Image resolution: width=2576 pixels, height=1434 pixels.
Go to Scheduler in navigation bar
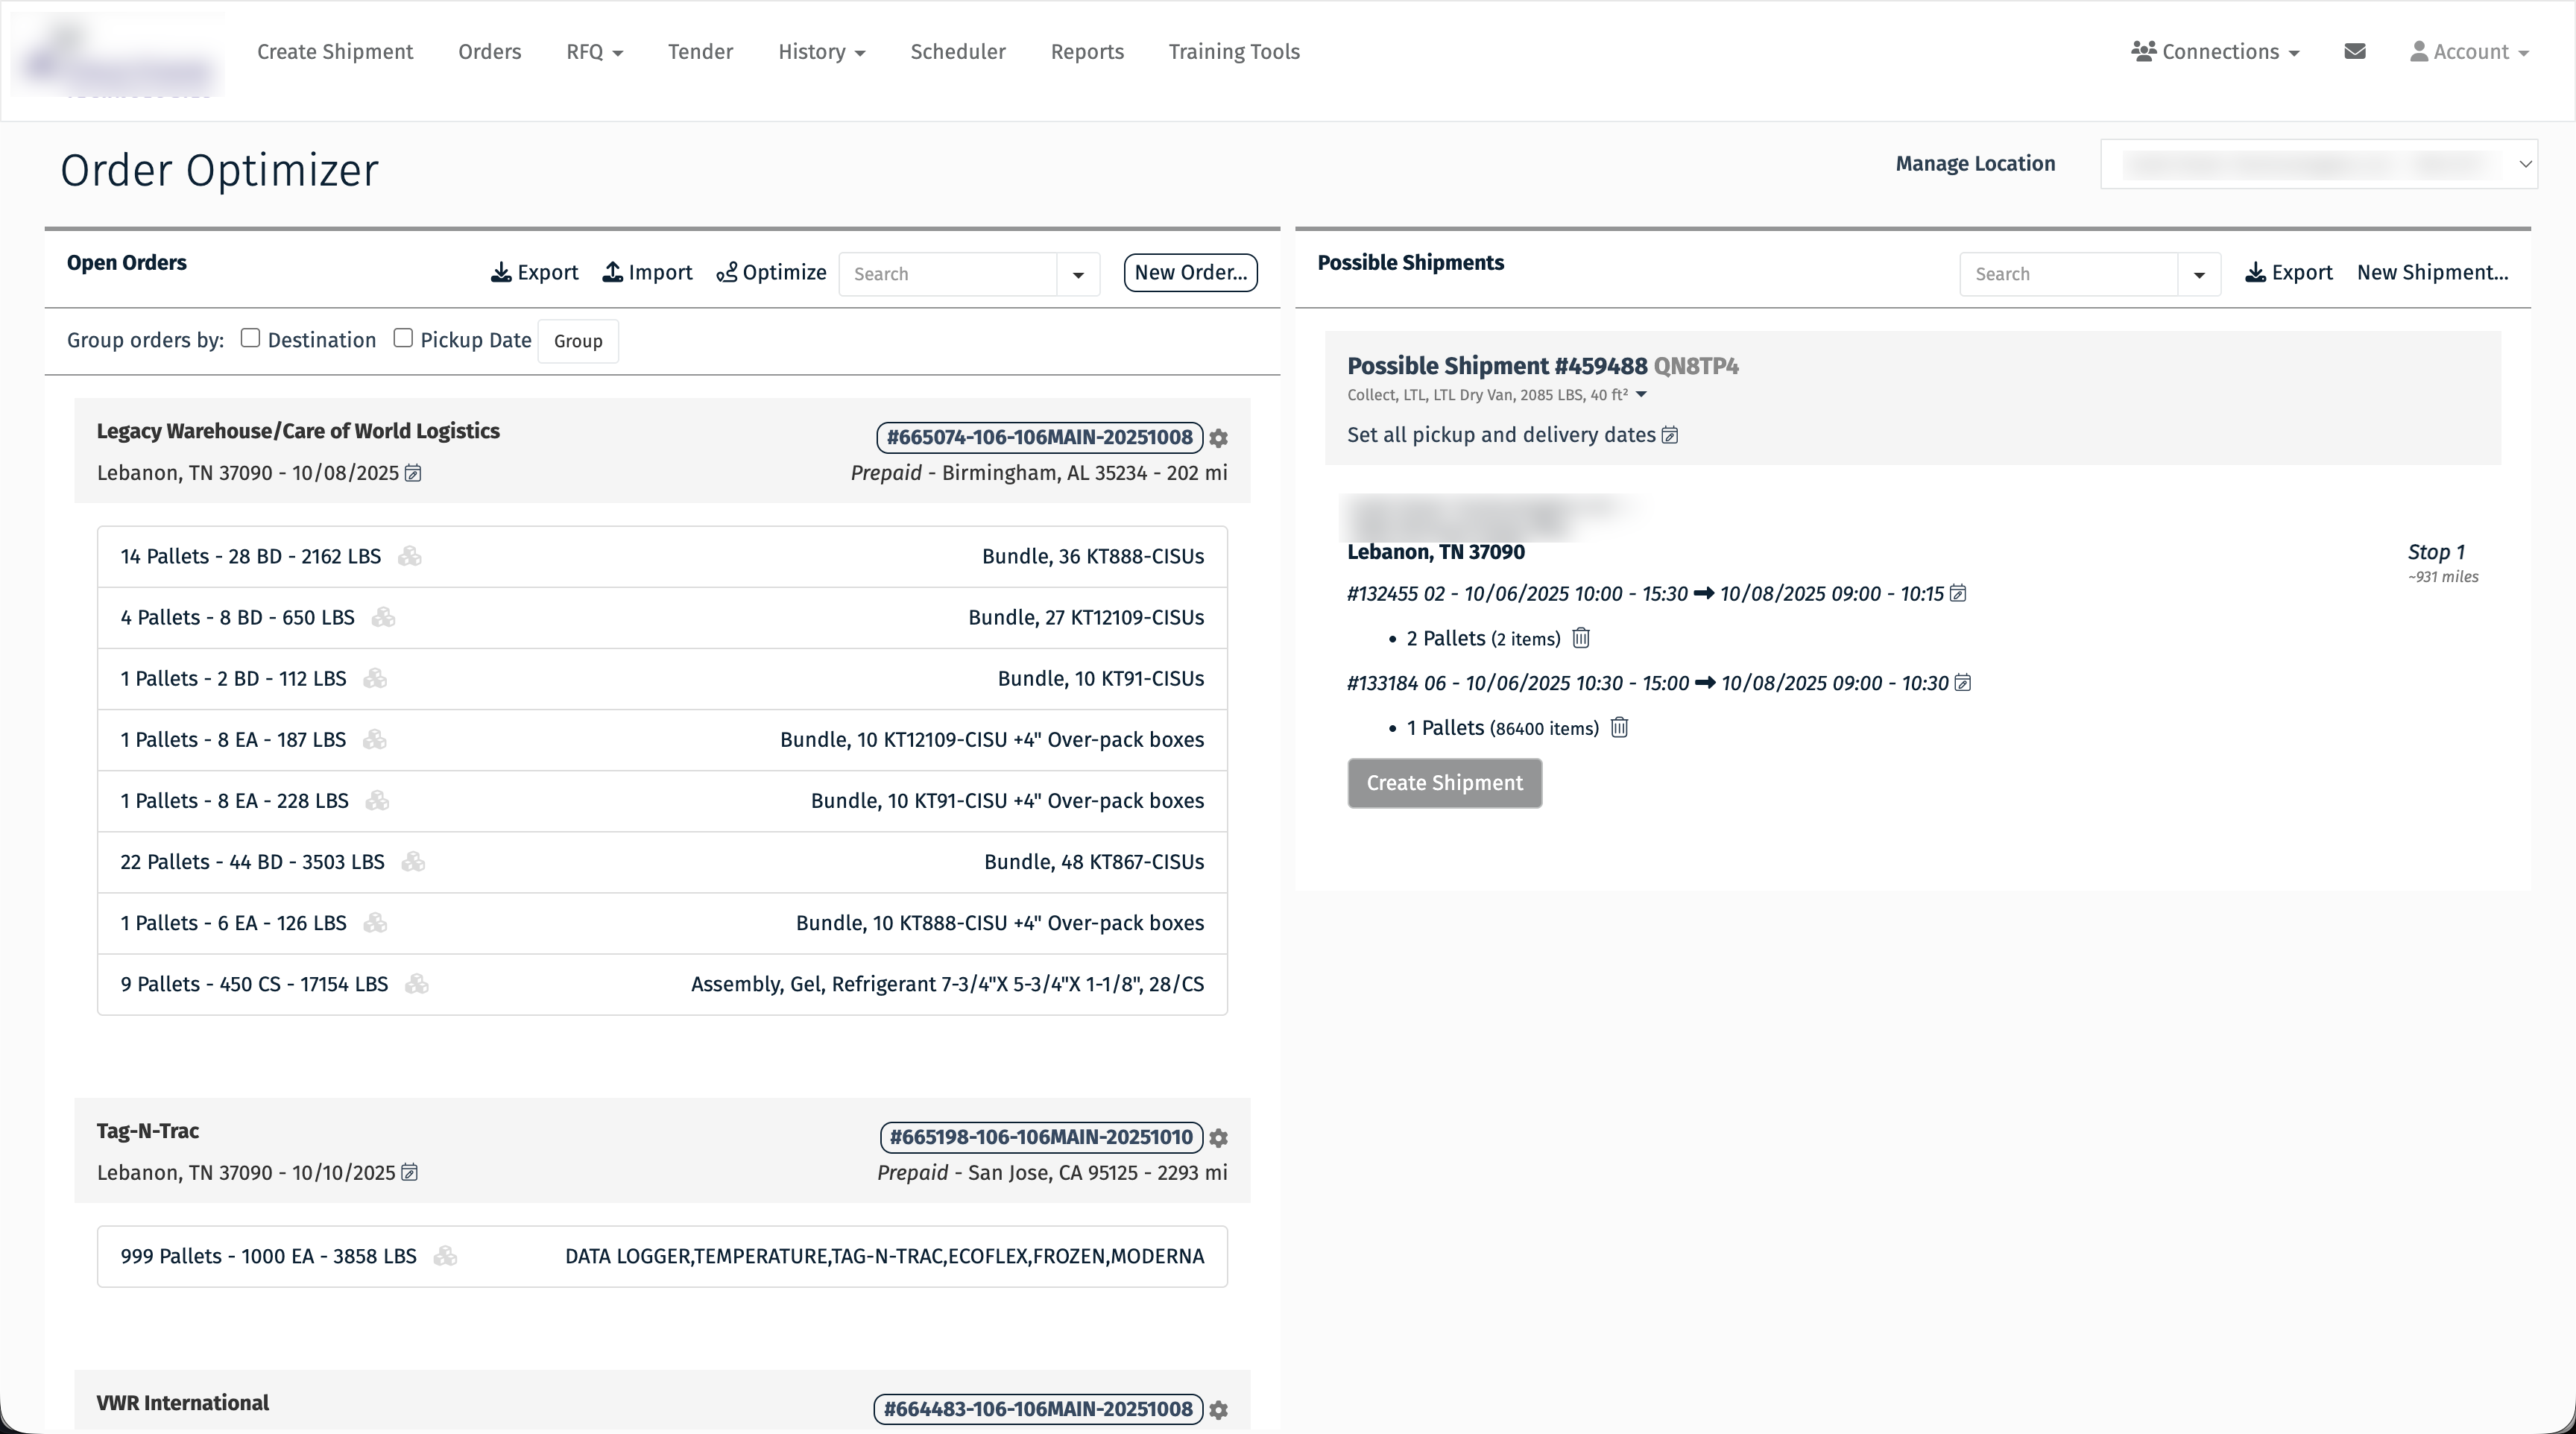pos(957,52)
